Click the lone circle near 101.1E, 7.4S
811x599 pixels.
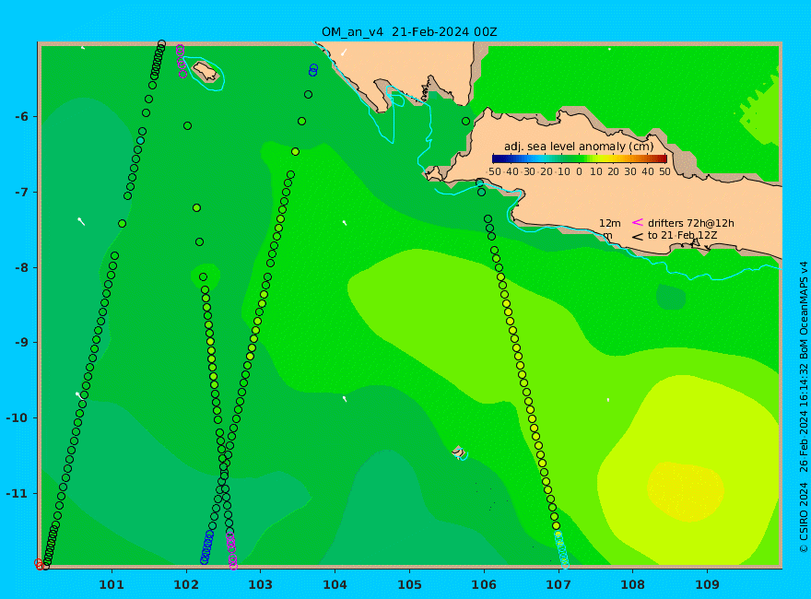[x=122, y=224]
